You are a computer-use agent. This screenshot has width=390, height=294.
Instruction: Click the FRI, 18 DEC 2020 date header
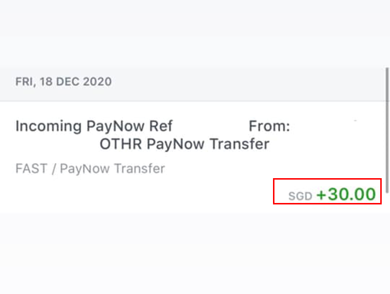pos(63,81)
